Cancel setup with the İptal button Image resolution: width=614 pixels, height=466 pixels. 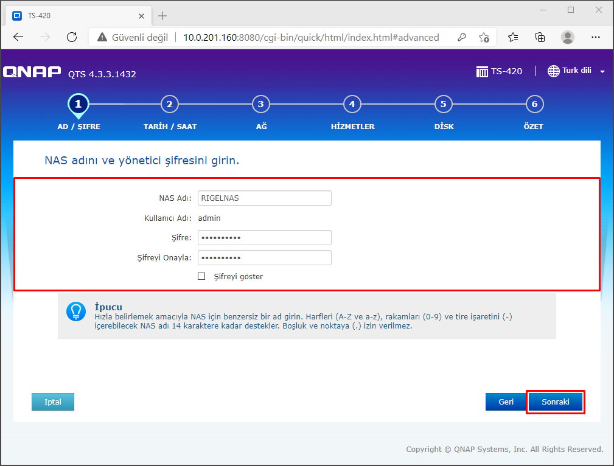(x=53, y=402)
